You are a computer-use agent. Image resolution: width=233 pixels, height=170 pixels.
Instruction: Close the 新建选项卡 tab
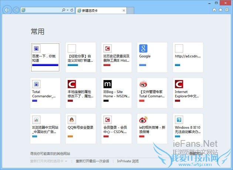point(124,11)
